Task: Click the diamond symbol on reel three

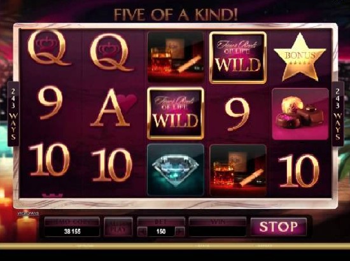Action: (x=176, y=170)
